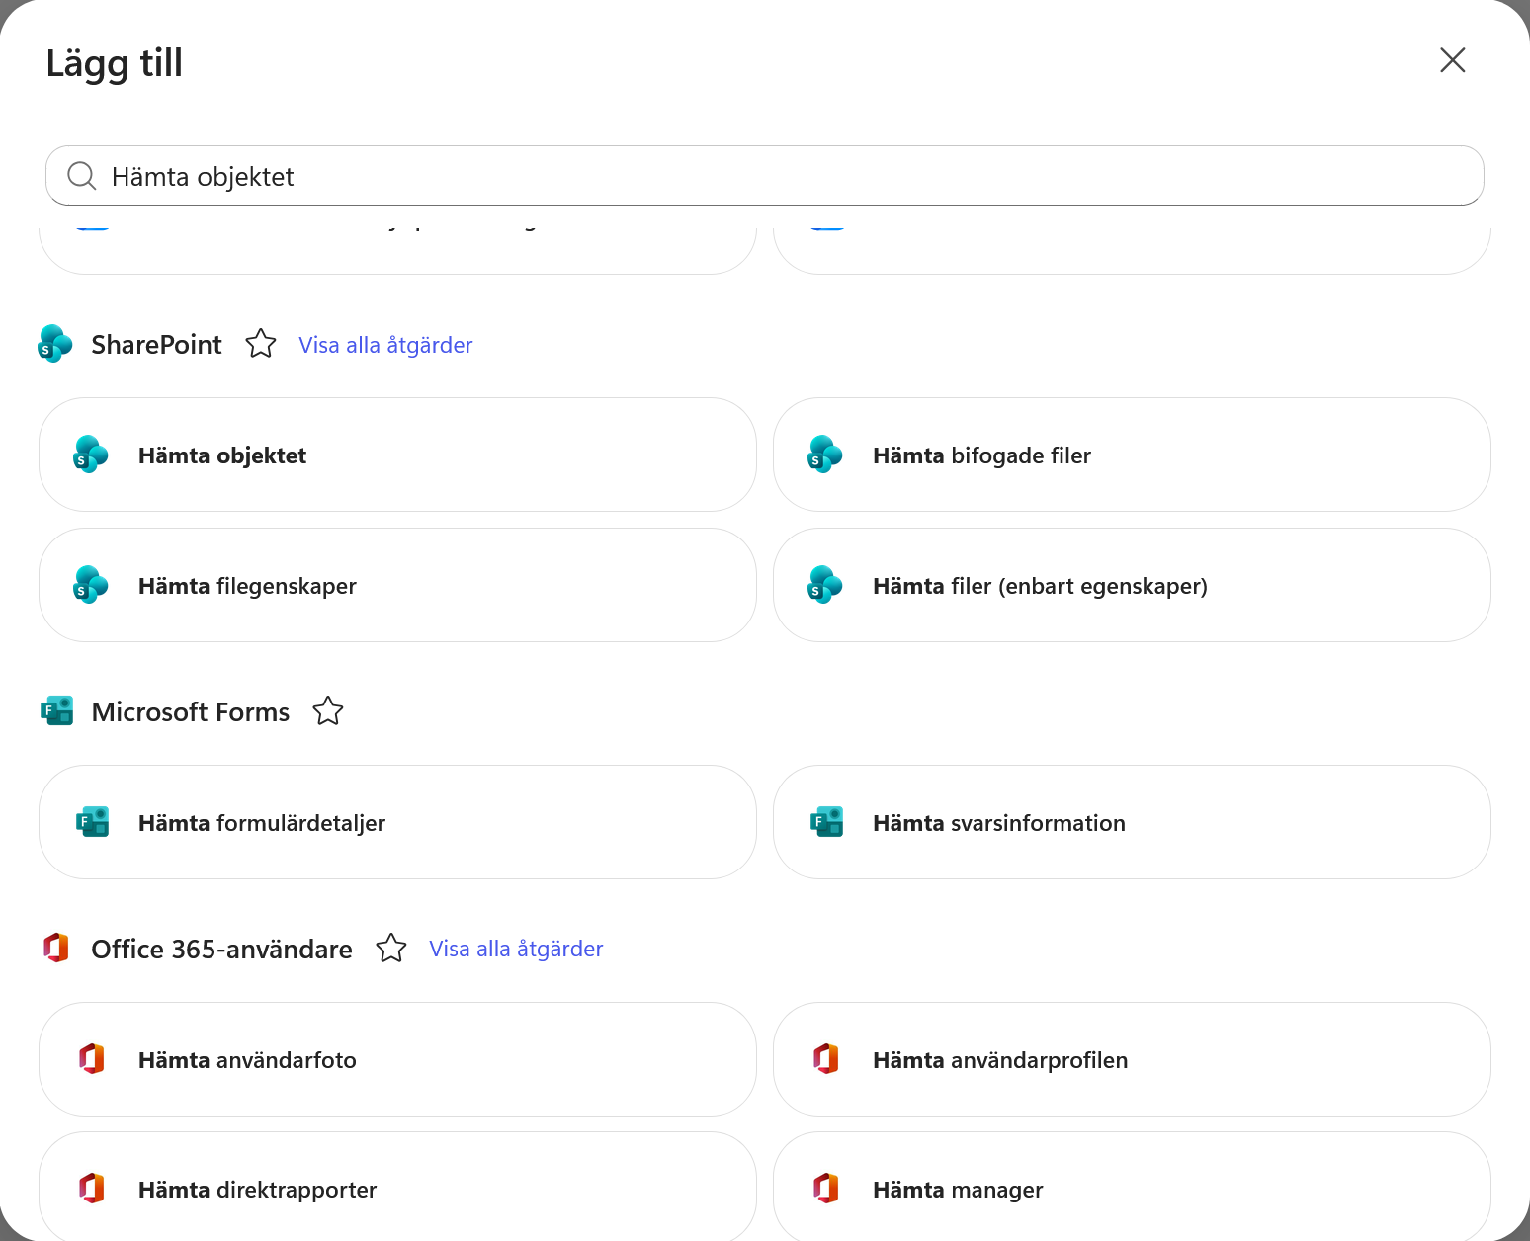This screenshot has width=1530, height=1241.
Task: Click the icon beside 'Hämta filer (enbart egenskaper)'
Action: [x=825, y=585]
